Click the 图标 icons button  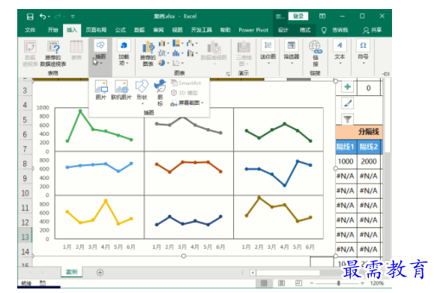160,93
